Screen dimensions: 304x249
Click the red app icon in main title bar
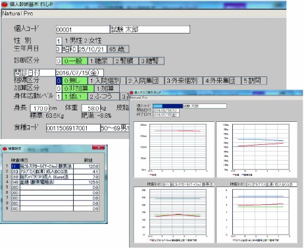[5, 5]
